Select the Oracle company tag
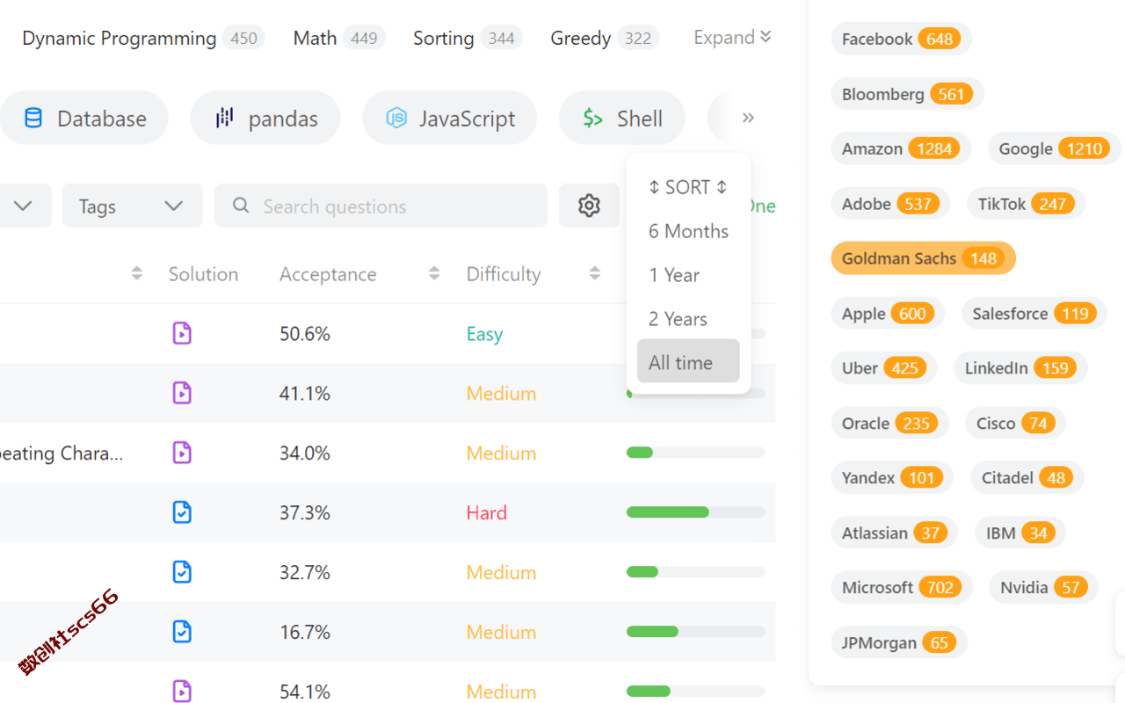The width and height of the screenshot is (1125, 703). pyautogui.click(x=889, y=424)
